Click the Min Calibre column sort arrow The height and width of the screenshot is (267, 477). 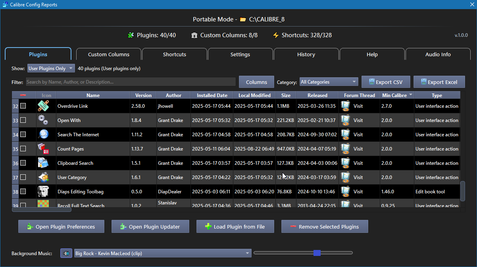coord(411,95)
